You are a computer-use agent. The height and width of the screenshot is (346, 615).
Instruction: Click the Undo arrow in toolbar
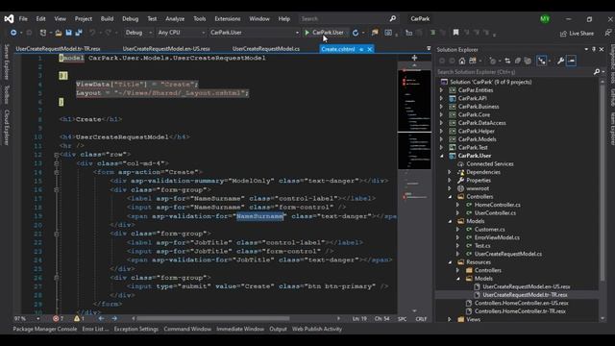click(x=92, y=33)
